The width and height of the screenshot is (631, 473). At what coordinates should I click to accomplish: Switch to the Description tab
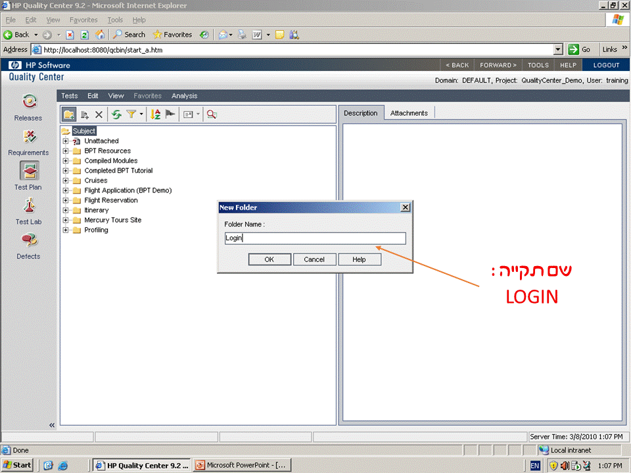pyautogui.click(x=361, y=113)
